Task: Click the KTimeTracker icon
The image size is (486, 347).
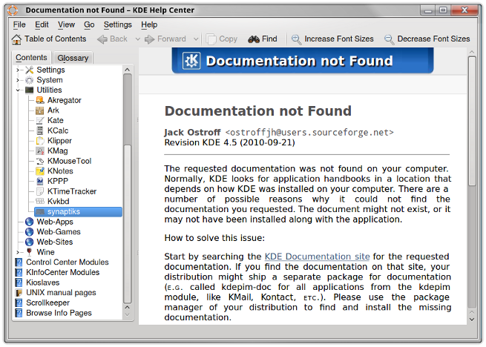Action: [40, 191]
